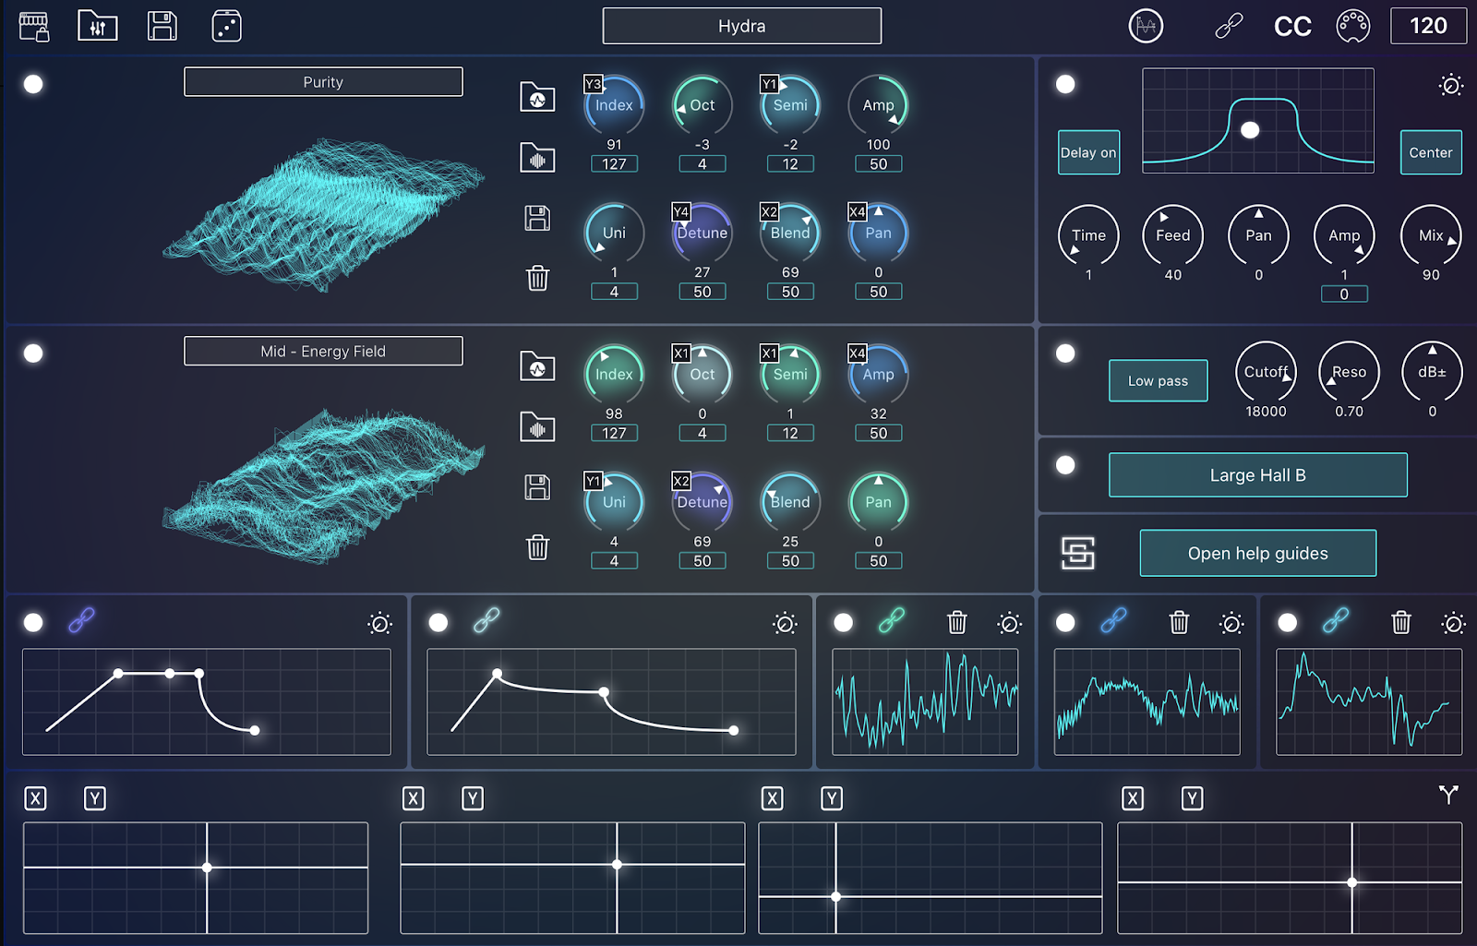Switch to the Y tab on the first XY pad
1477x946 pixels.
tap(93, 798)
